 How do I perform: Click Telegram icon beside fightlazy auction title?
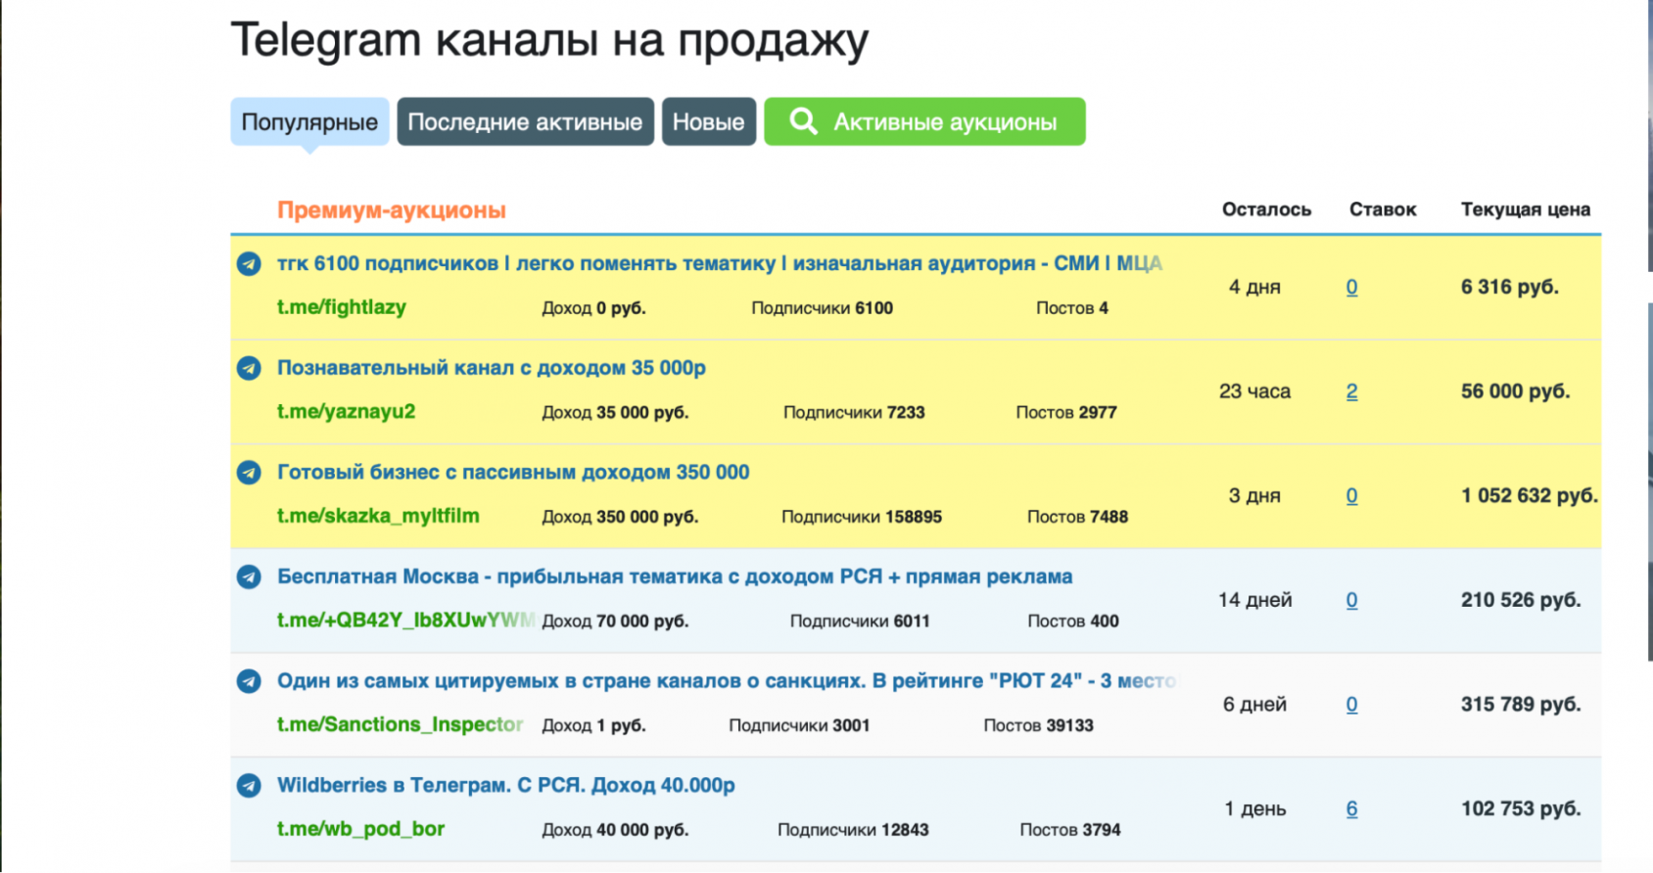pyautogui.click(x=249, y=263)
